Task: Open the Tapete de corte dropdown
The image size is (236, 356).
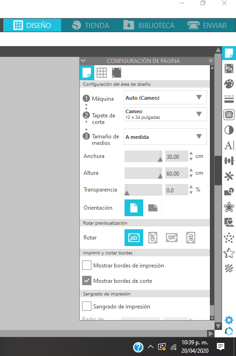Action: [x=165, y=114]
